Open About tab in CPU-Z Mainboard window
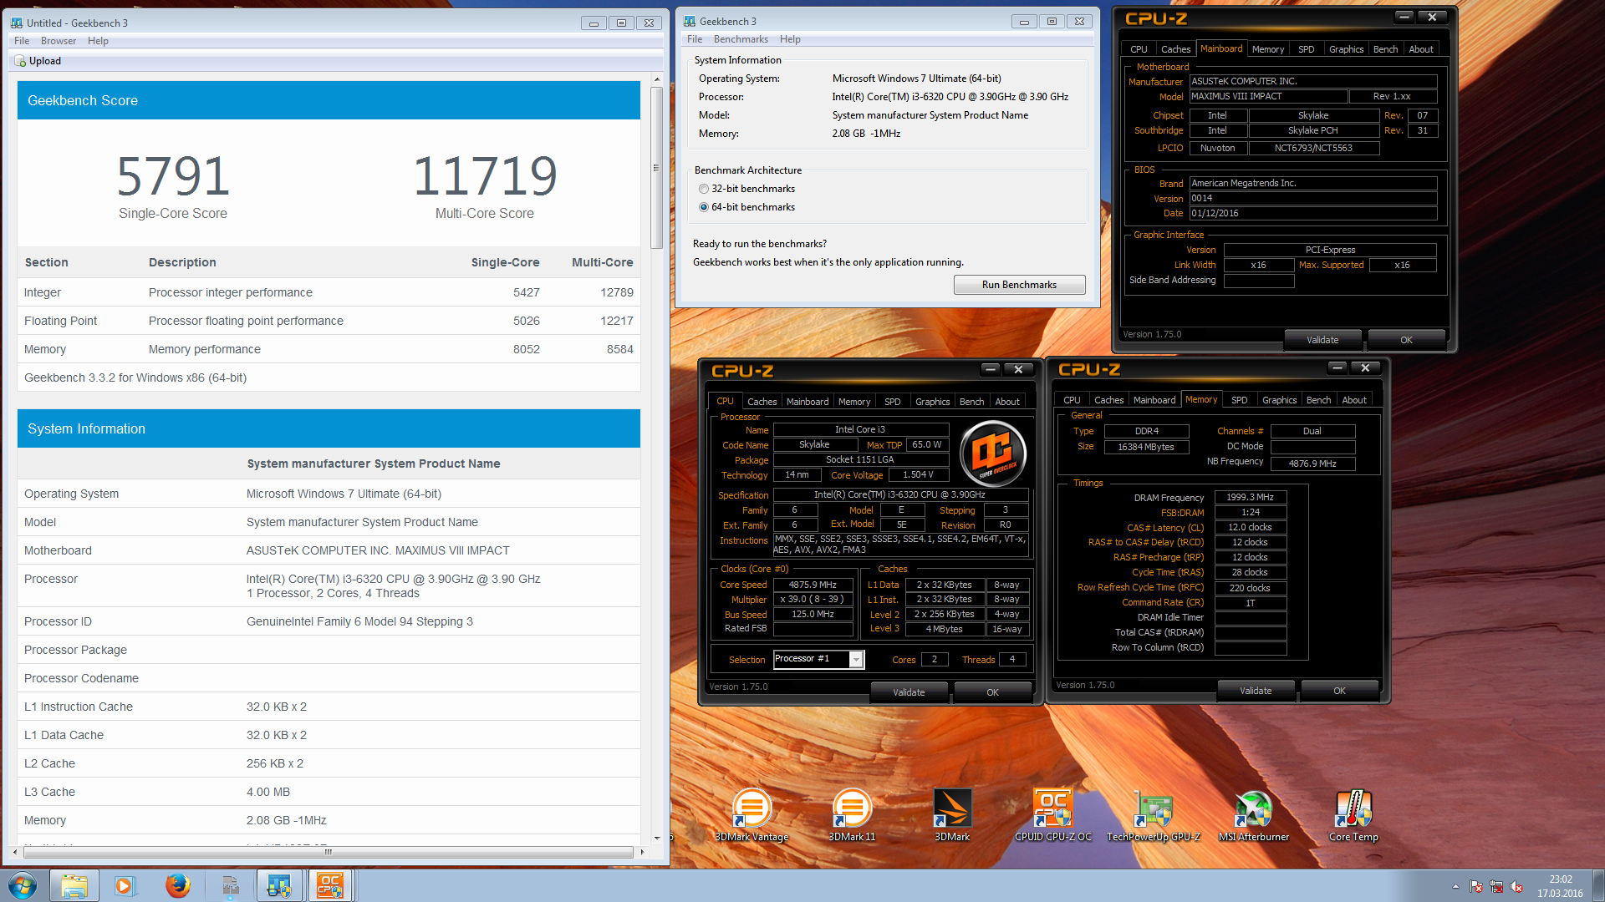 [1421, 49]
